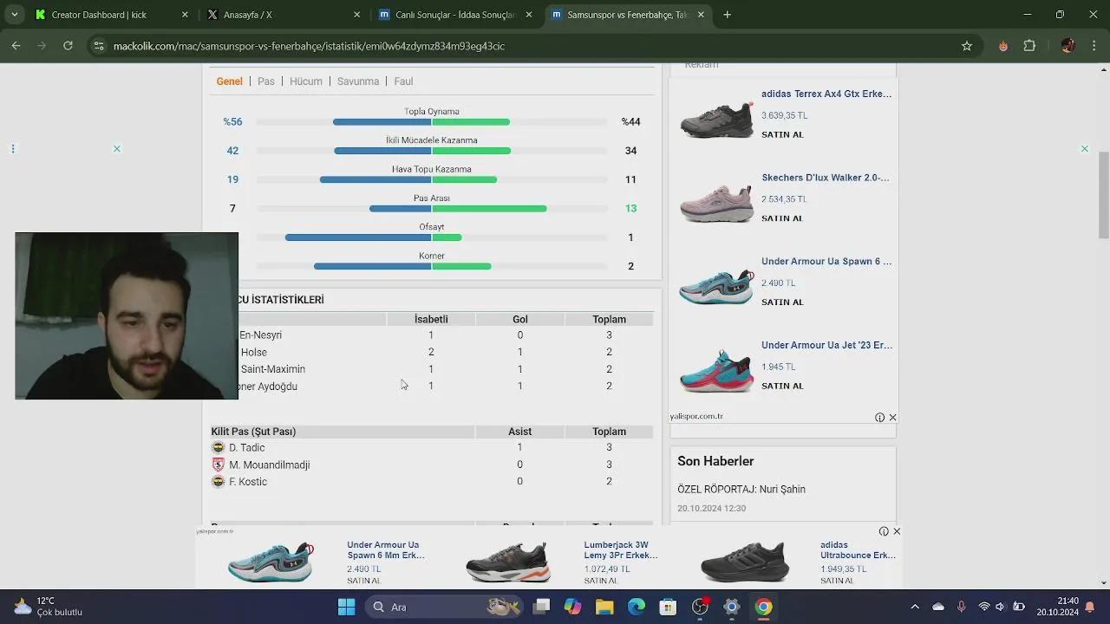Open File Explorer from taskbar
1110x624 pixels.
(x=604, y=607)
